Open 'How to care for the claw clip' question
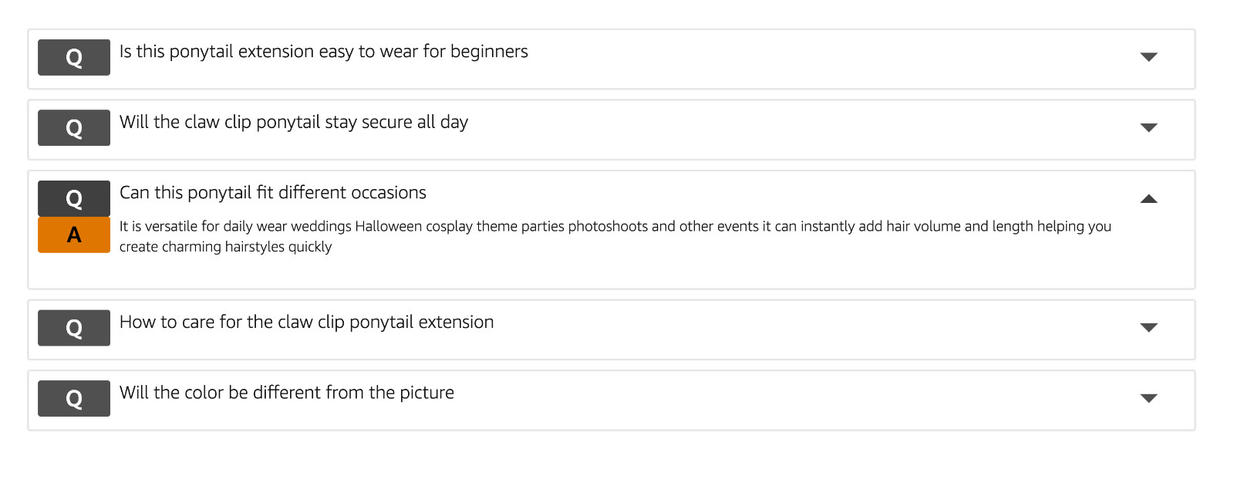 click(307, 322)
